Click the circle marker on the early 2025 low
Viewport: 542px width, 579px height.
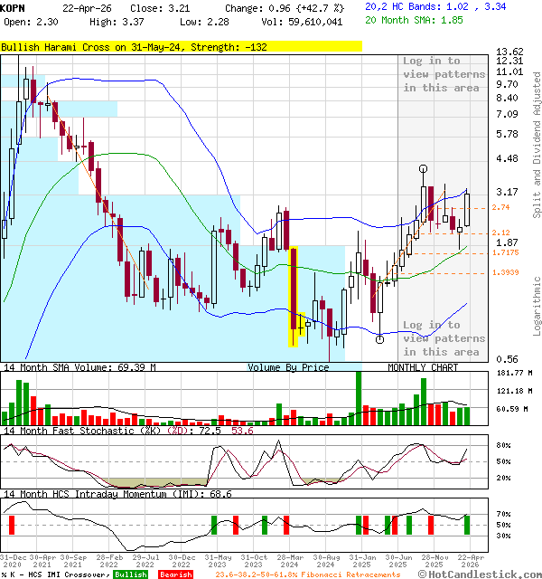(379, 339)
